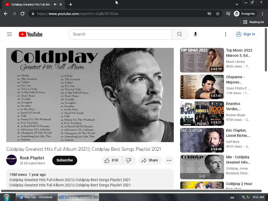Click the 9:11 AM system clock
Image resolution: width=268 pixels, height=201 pixels.
pyautogui.click(x=258, y=197)
